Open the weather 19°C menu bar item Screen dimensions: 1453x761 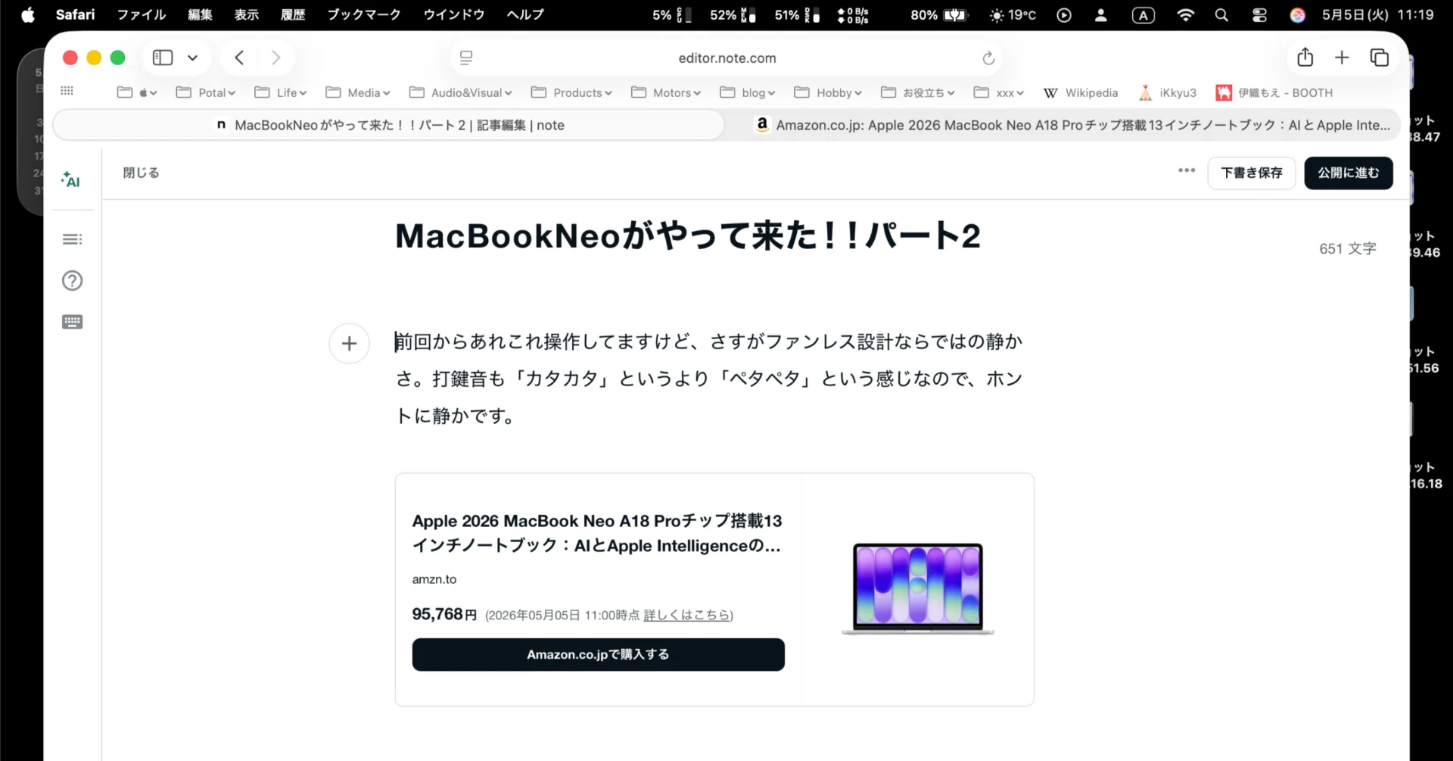click(x=1013, y=14)
